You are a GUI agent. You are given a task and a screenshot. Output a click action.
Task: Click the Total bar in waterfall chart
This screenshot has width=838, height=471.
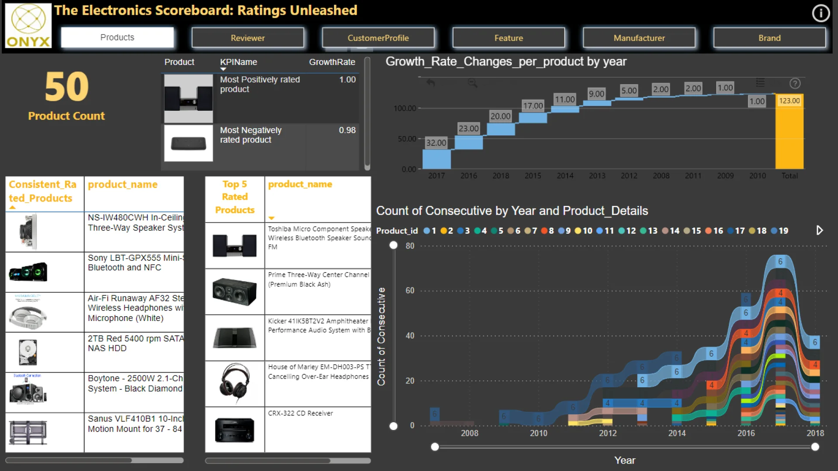pyautogui.click(x=789, y=131)
